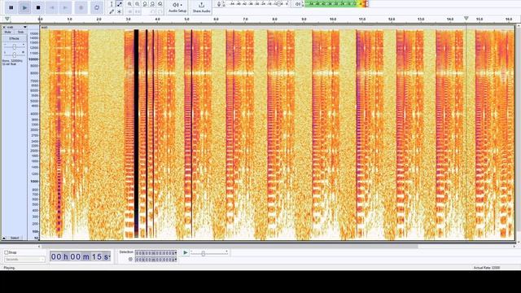Skip to start of the track
Image resolution: width=521 pixels, height=293 pixels.
click(x=52, y=7)
